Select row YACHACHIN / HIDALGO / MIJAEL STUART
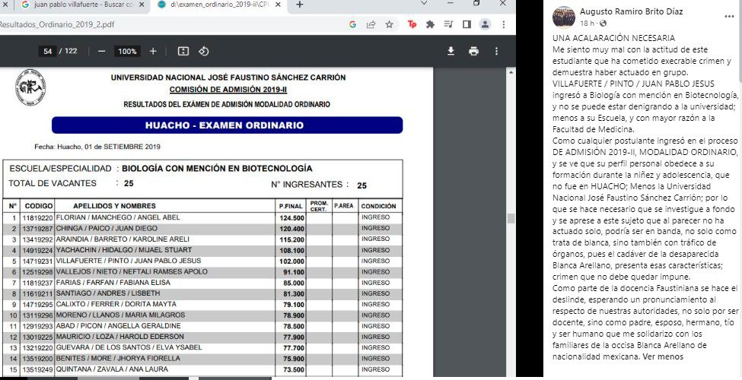 coord(202,250)
